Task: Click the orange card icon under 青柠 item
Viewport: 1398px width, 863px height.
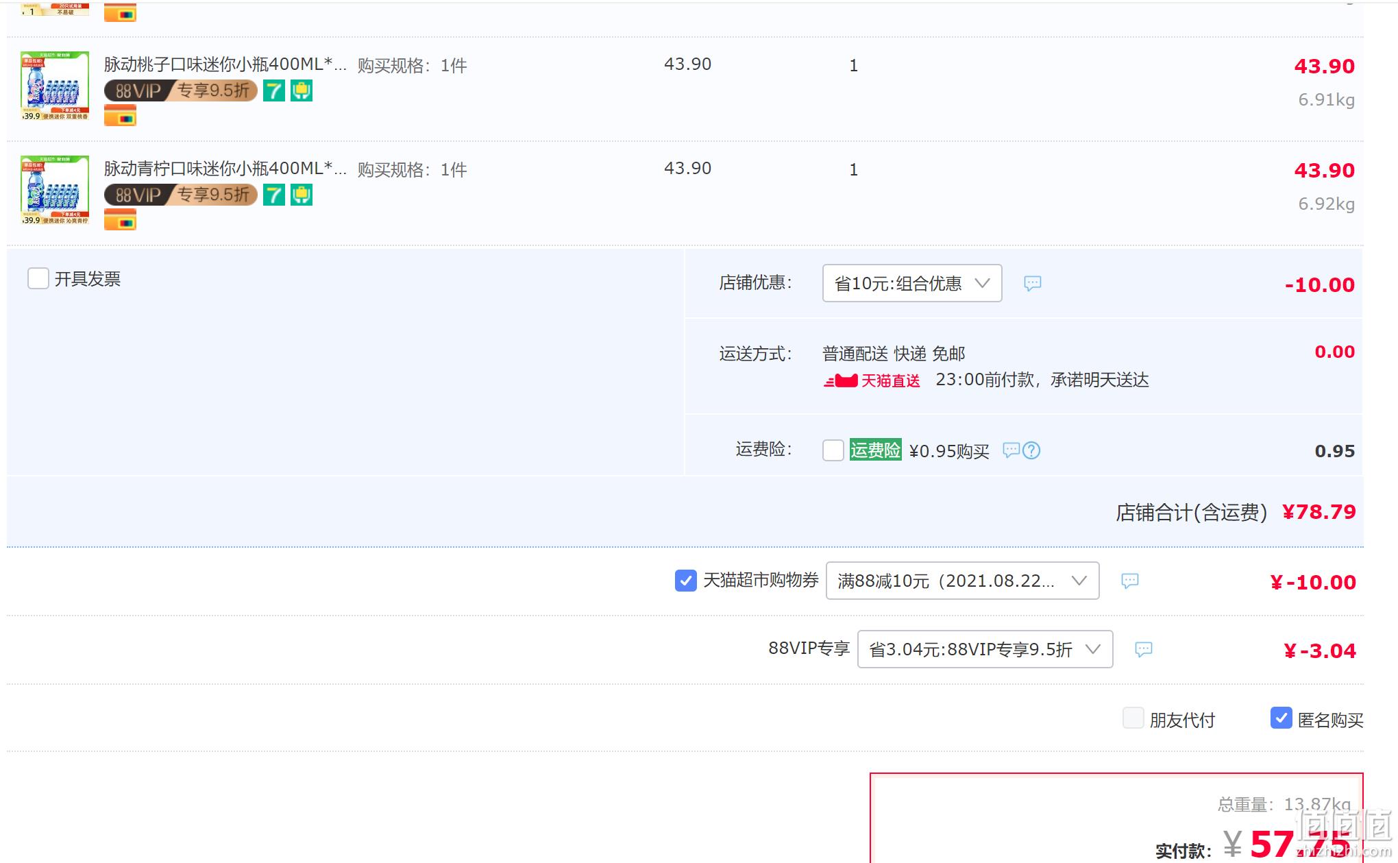Action: (120, 220)
